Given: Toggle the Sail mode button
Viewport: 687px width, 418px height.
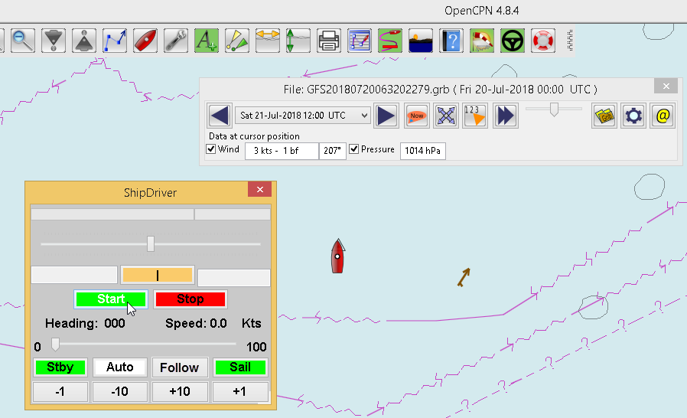Looking at the screenshot, I should point(240,367).
